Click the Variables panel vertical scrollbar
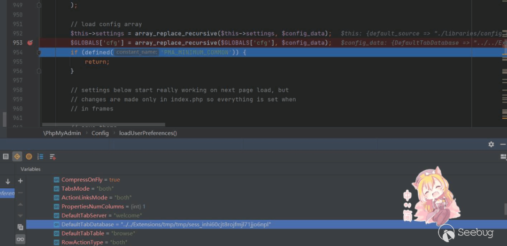The width and height of the screenshot is (507, 246). pos(506,209)
